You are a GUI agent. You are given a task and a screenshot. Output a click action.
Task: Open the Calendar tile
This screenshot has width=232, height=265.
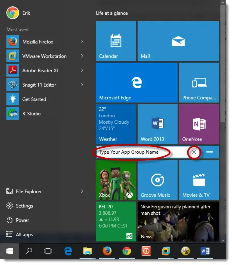[x=116, y=41]
